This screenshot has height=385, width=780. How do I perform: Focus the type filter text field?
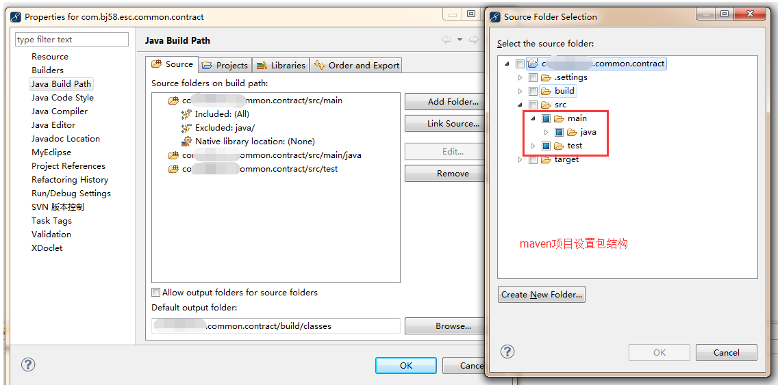pos(72,39)
